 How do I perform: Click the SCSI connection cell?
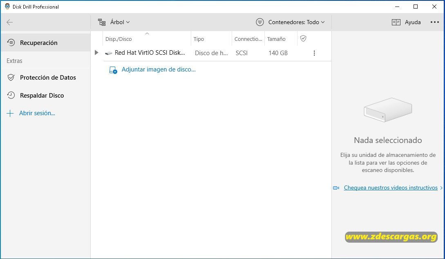242,53
